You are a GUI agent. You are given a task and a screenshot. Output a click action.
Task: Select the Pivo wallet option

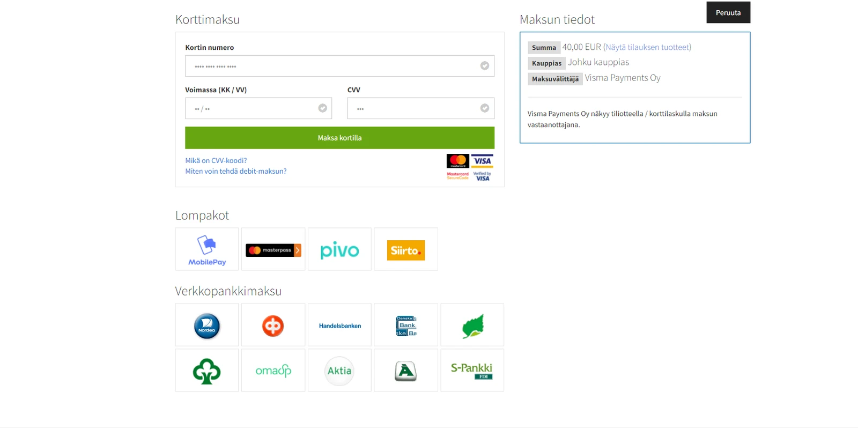pos(339,249)
